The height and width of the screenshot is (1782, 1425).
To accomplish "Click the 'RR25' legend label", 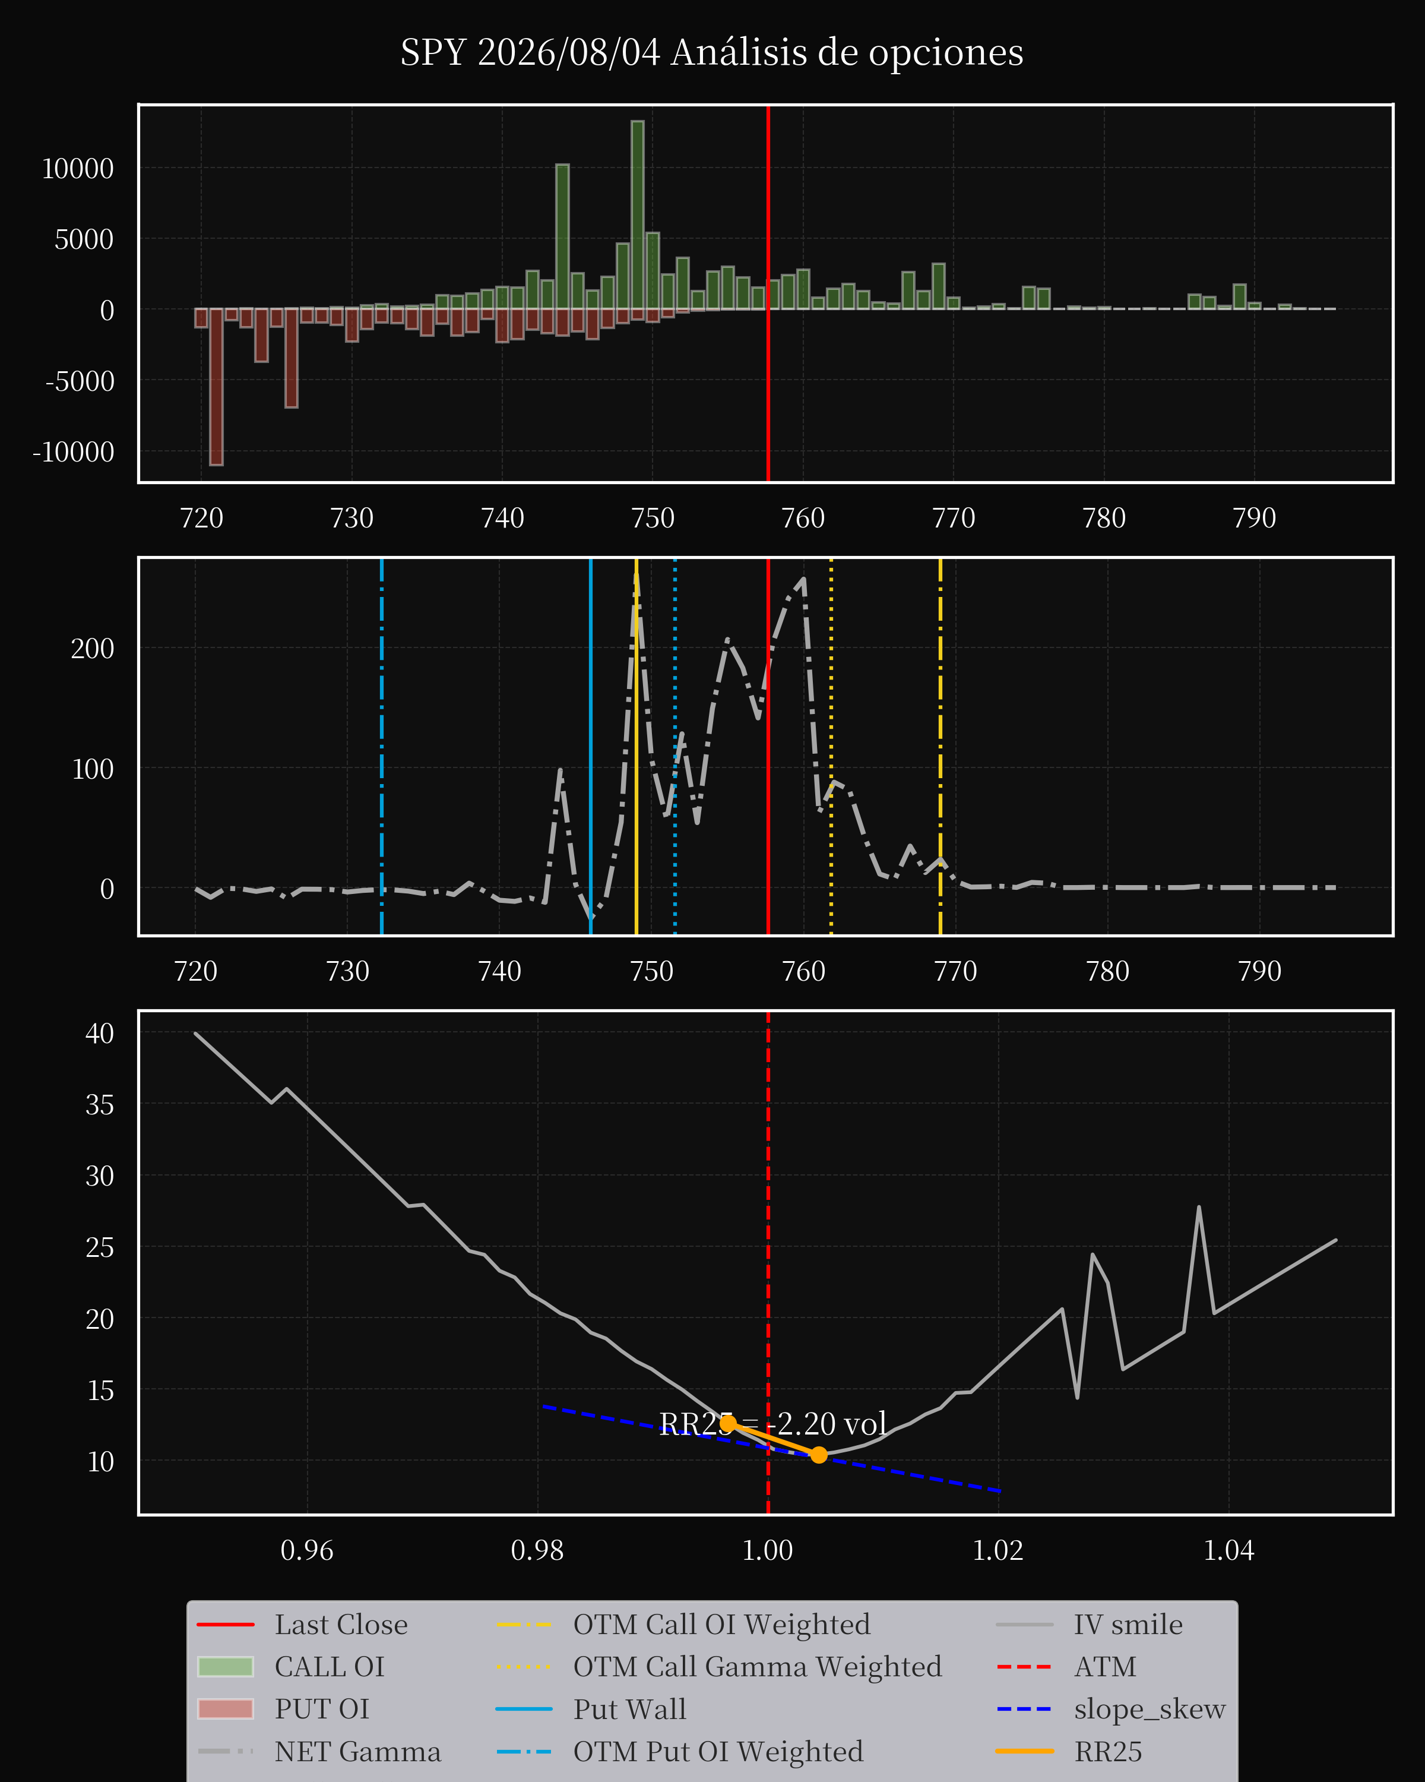I will click(1108, 1752).
